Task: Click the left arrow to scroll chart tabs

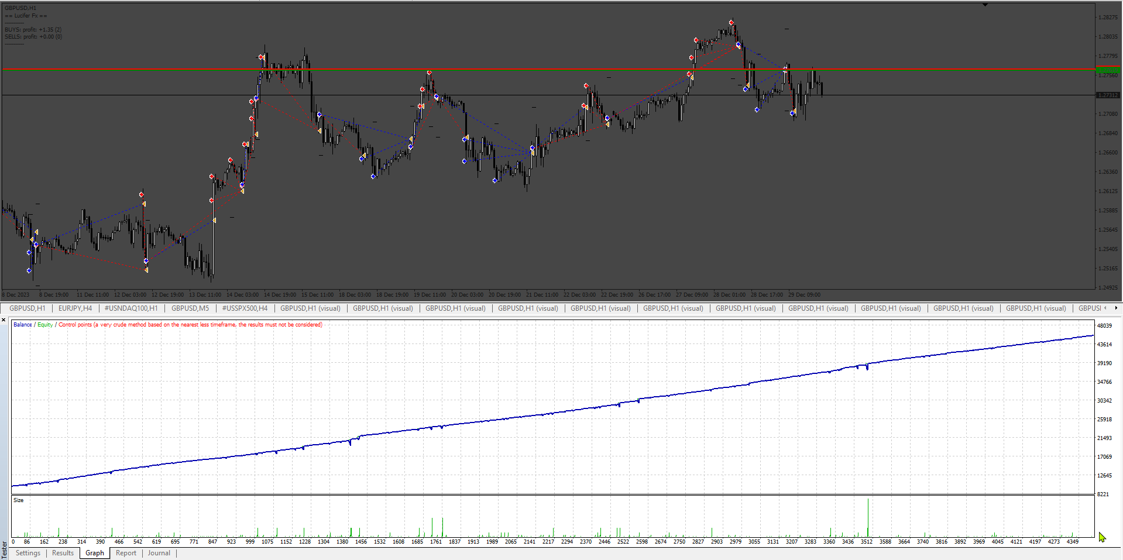Action: [1105, 308]
